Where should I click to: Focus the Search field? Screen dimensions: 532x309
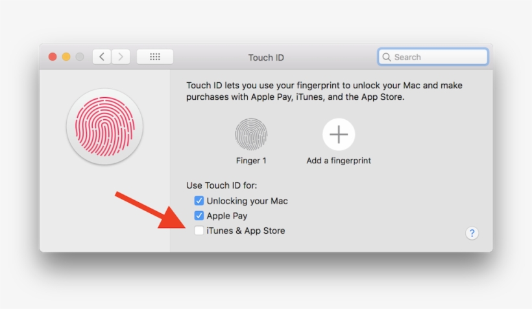point(433,57)
